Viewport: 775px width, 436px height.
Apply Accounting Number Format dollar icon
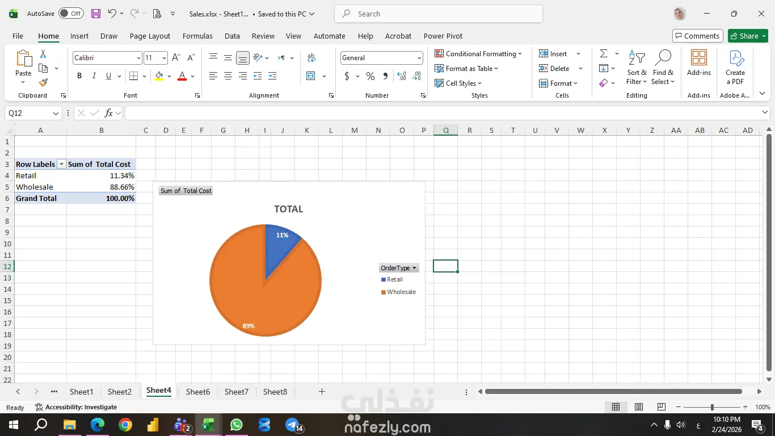pos(347,76)
